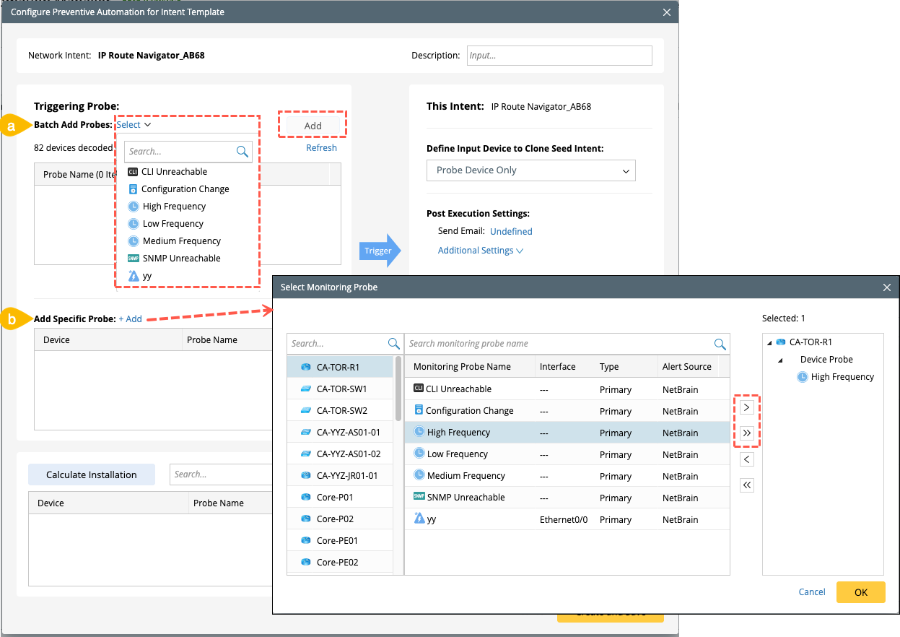Screen dimensions: 900x637
Task: Click the CLI Unreachable icon in batch dropdown
Action: coord(132,172)
